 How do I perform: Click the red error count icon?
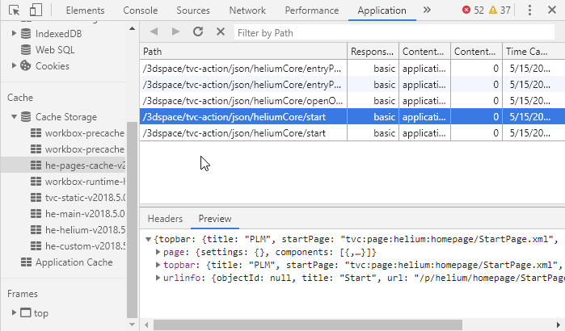pyautogui.click(x=467, y=10)
